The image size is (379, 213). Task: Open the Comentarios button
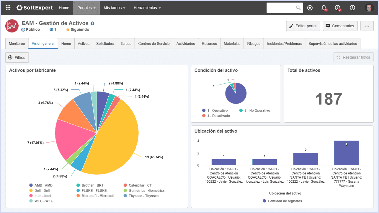point(340,26)
